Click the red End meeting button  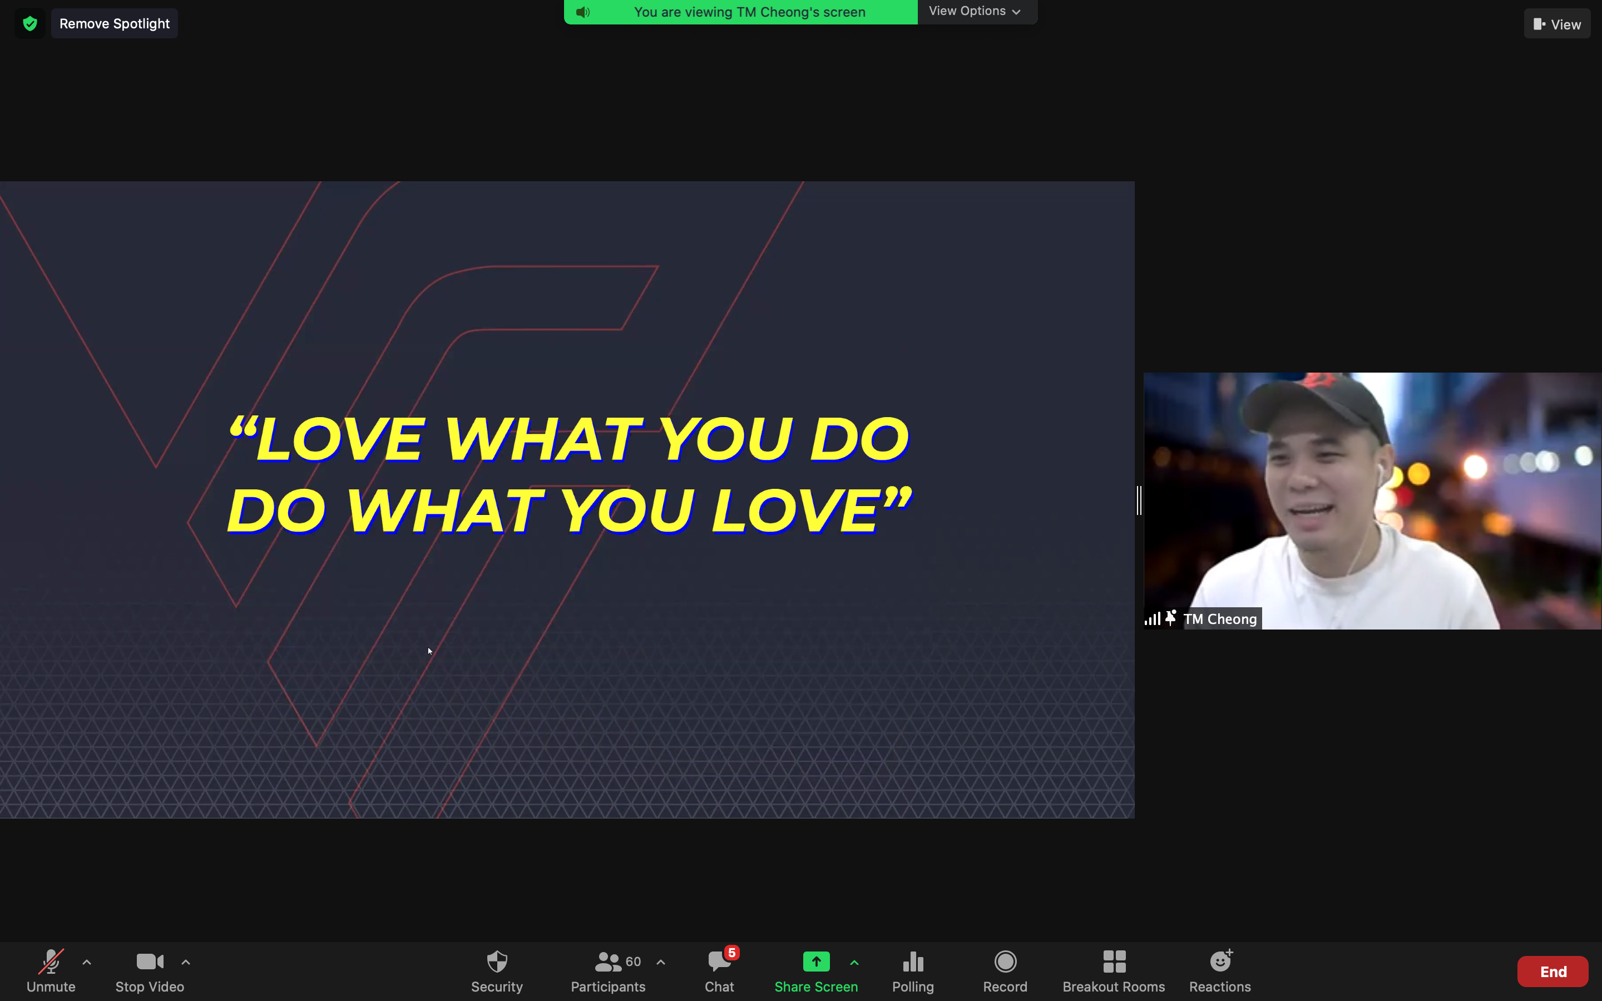click(1553, 971)
